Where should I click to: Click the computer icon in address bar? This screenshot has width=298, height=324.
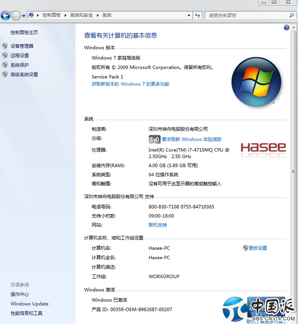point(31,15)
